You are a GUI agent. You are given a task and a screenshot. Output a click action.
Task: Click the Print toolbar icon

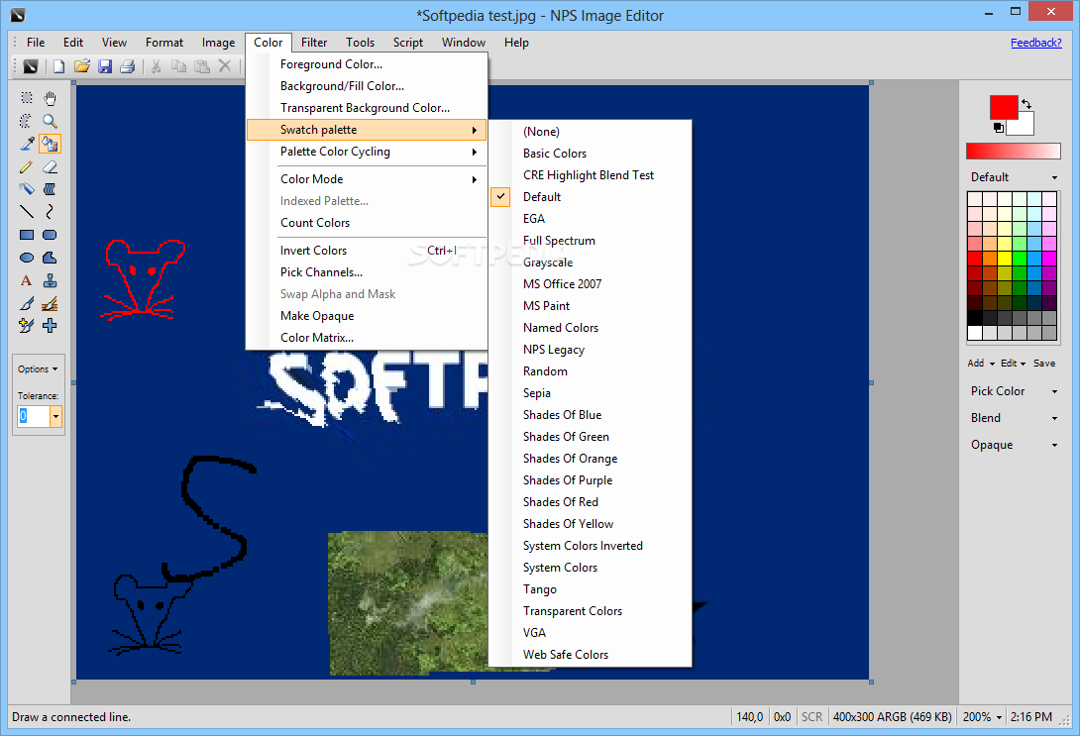[128, 66]
